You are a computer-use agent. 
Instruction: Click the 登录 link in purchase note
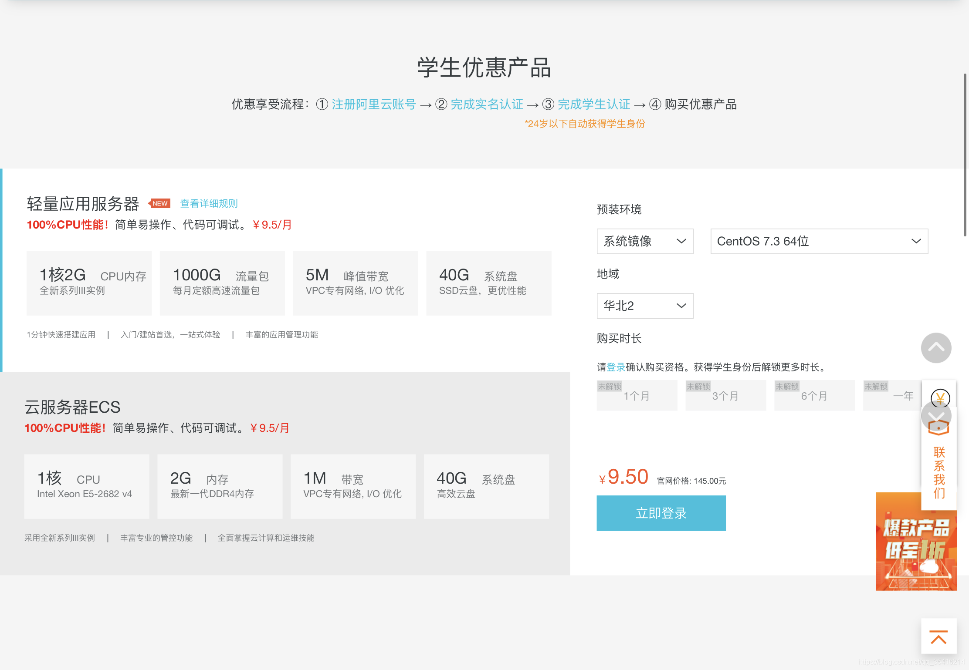616,367
